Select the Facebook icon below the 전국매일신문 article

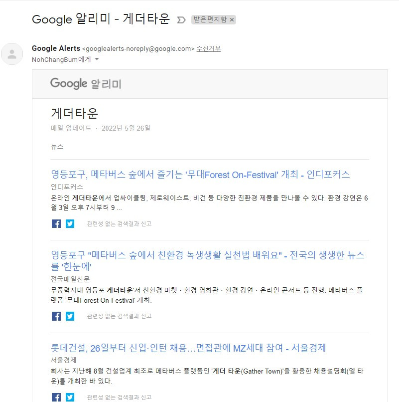coord(56,316)
